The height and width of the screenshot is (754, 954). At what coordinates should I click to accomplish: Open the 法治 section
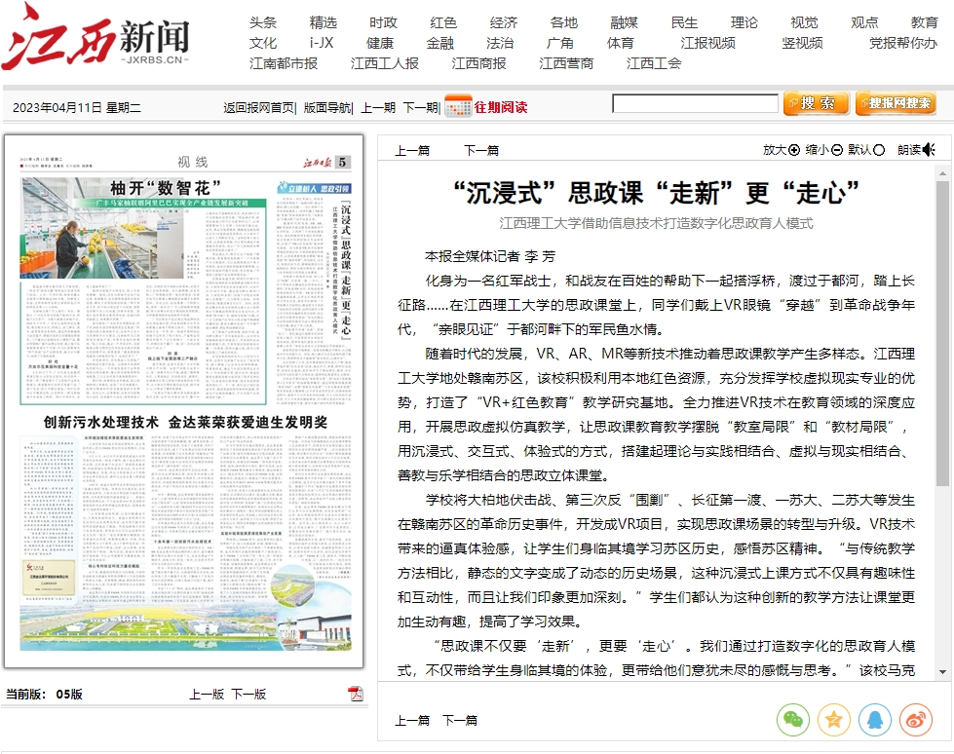tap(500, 43)
